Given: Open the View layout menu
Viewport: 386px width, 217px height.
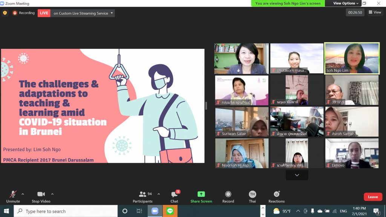Looking at the screenshot, I should 375,12.
